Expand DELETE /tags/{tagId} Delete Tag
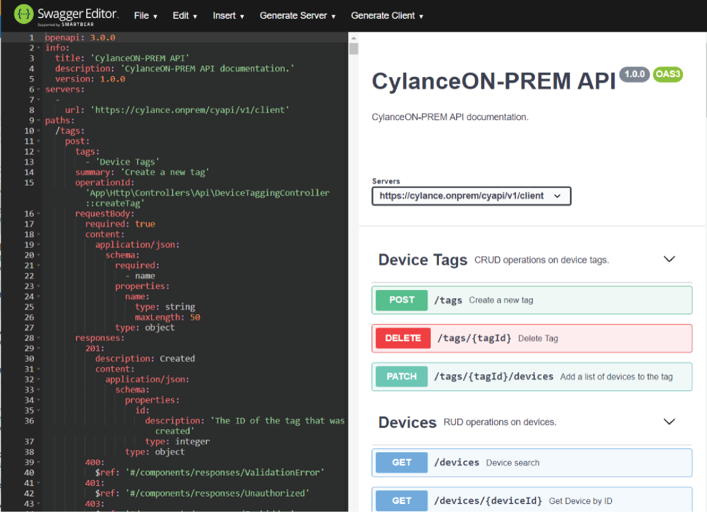The height and width of the screenshot is (512, 707). point(532,338)
